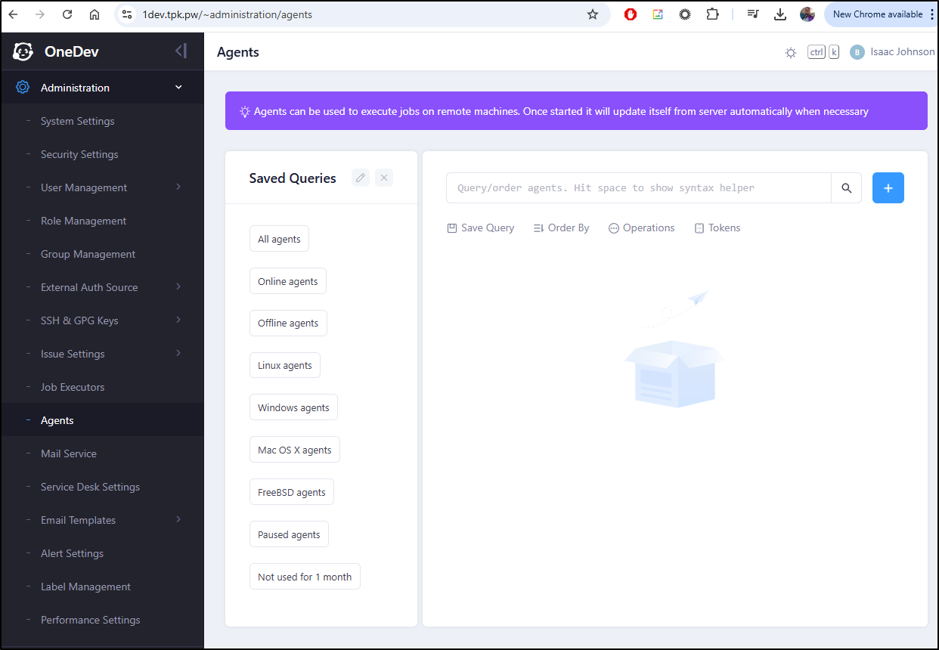Select the Linux agents saved query
This screenshot has height=650, width=939.
click(285, 365)
